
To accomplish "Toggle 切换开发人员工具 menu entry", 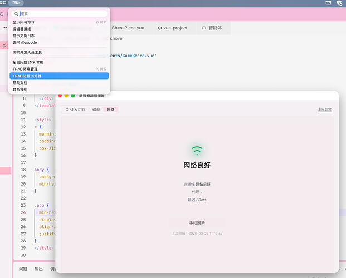I will tap(59, 52).
